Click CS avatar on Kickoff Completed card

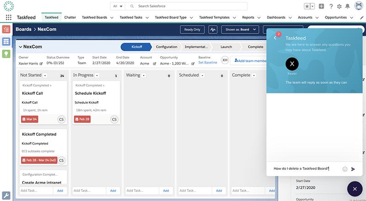pyautogui.click(x=61, y=160)
